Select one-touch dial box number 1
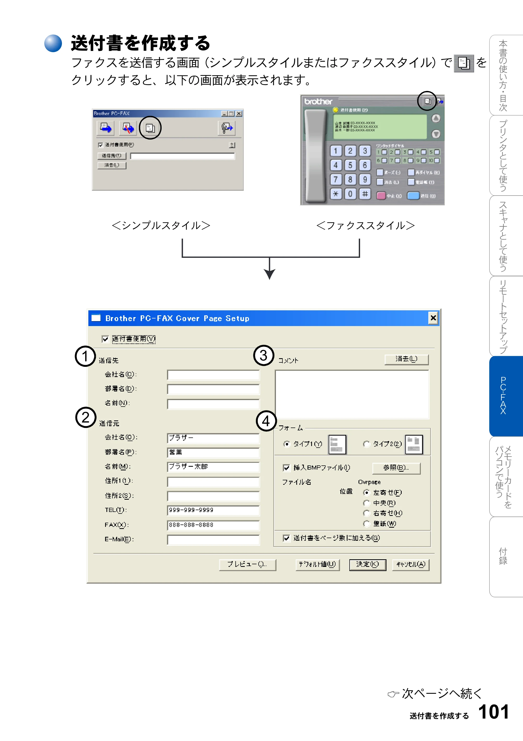This screenshot has width=523, height=741. tap(384, 152)
